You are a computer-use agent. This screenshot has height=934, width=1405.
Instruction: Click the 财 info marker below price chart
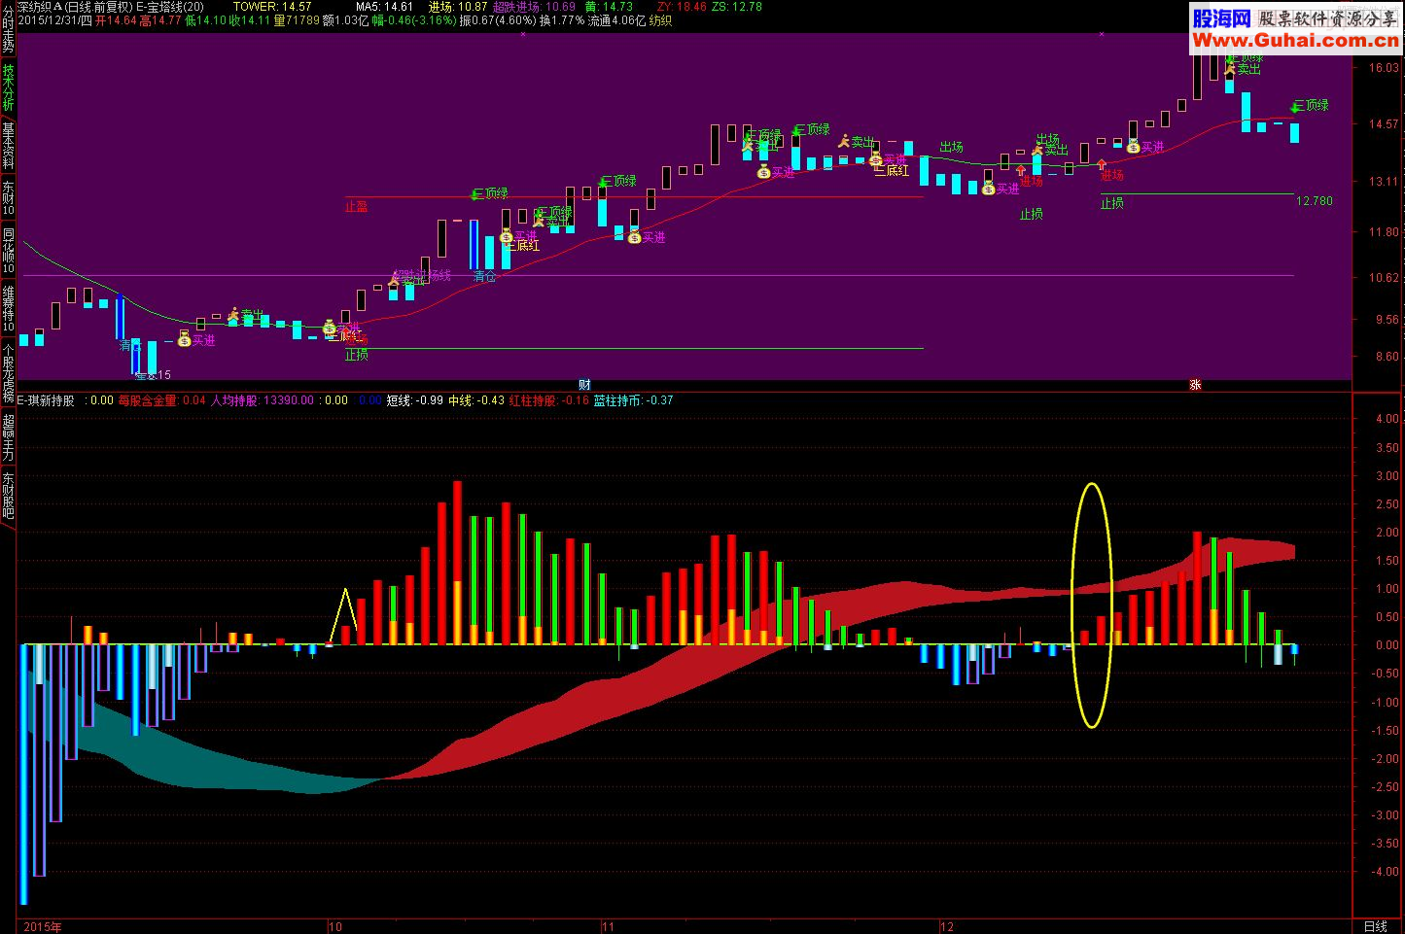(584, 385)
